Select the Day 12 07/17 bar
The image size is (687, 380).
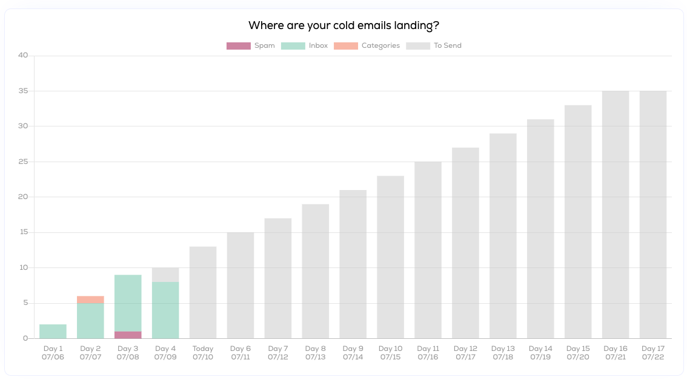tap(466, 243)
